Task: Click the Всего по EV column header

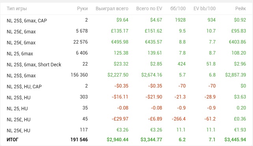Action: click(x=149, y=9)
